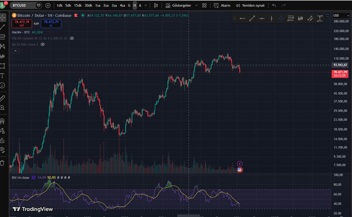Start Yeniden oynat bar replay
This screenshot has width=352, height=217.
pyautogui.click(x=250, y=5)
